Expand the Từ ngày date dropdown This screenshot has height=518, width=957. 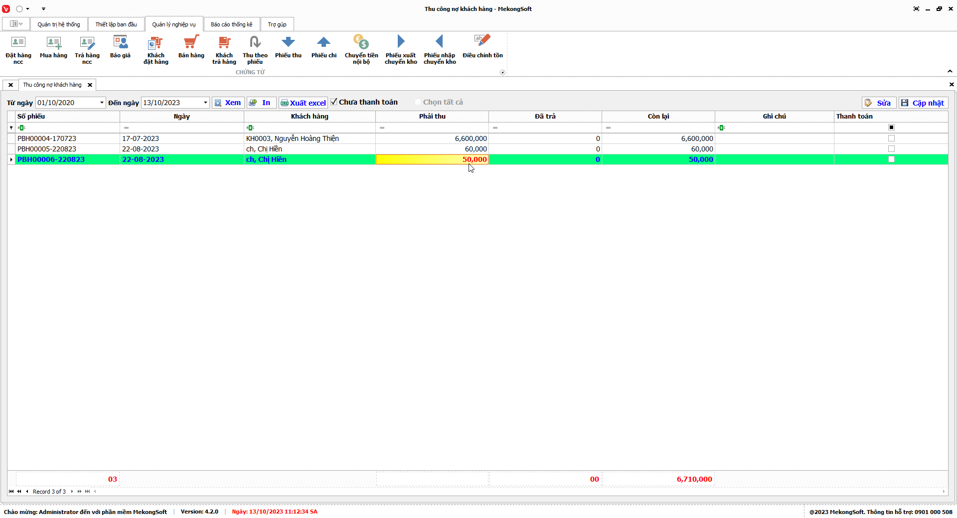[x=102, y=103]
